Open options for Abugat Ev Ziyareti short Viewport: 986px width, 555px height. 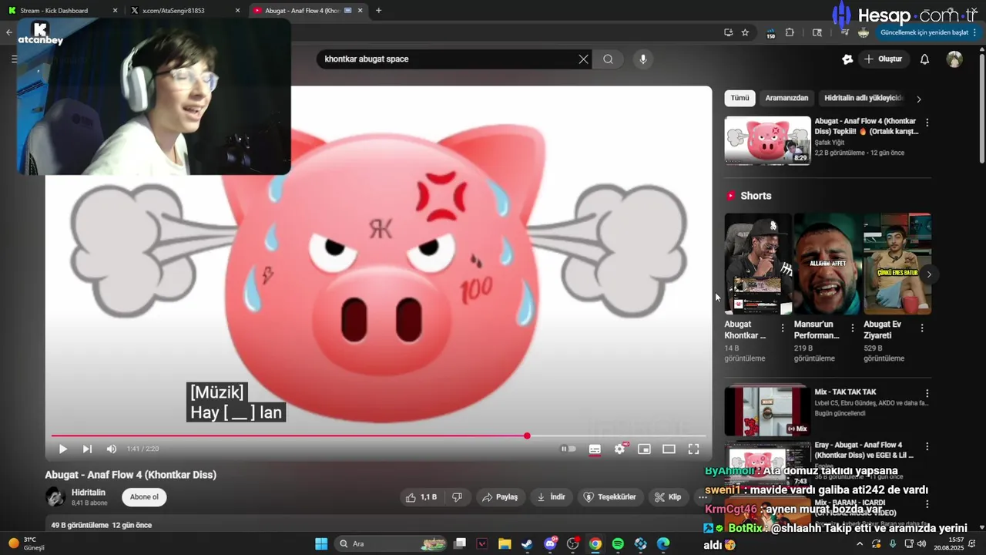click(922, 328)
